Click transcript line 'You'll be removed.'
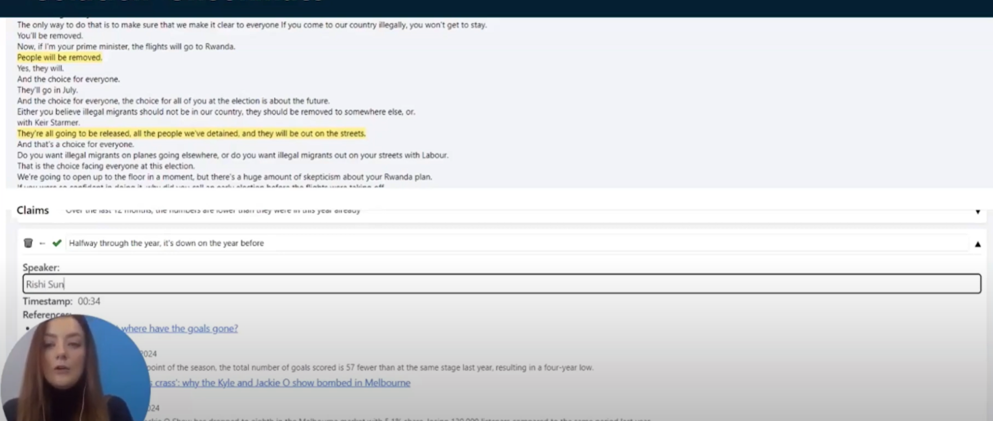The image size is (993, 421). pos(50,36)
